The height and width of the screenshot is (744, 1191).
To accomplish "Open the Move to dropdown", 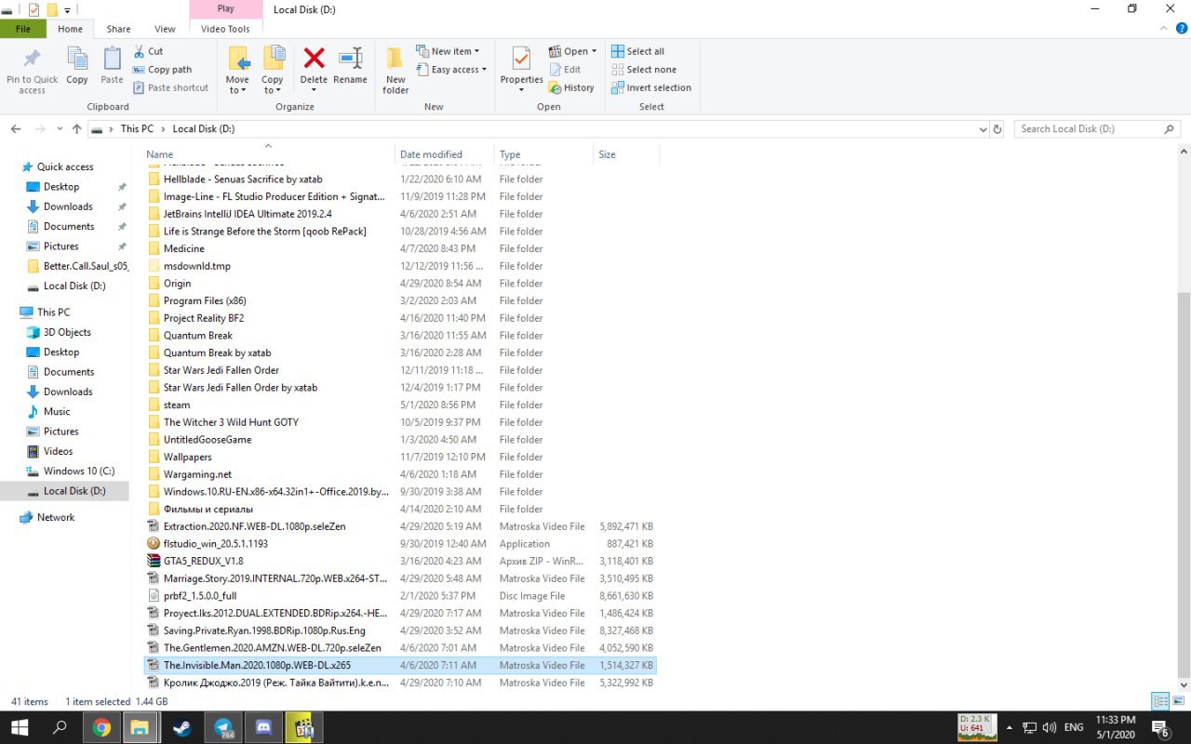I will click(237, 85).
